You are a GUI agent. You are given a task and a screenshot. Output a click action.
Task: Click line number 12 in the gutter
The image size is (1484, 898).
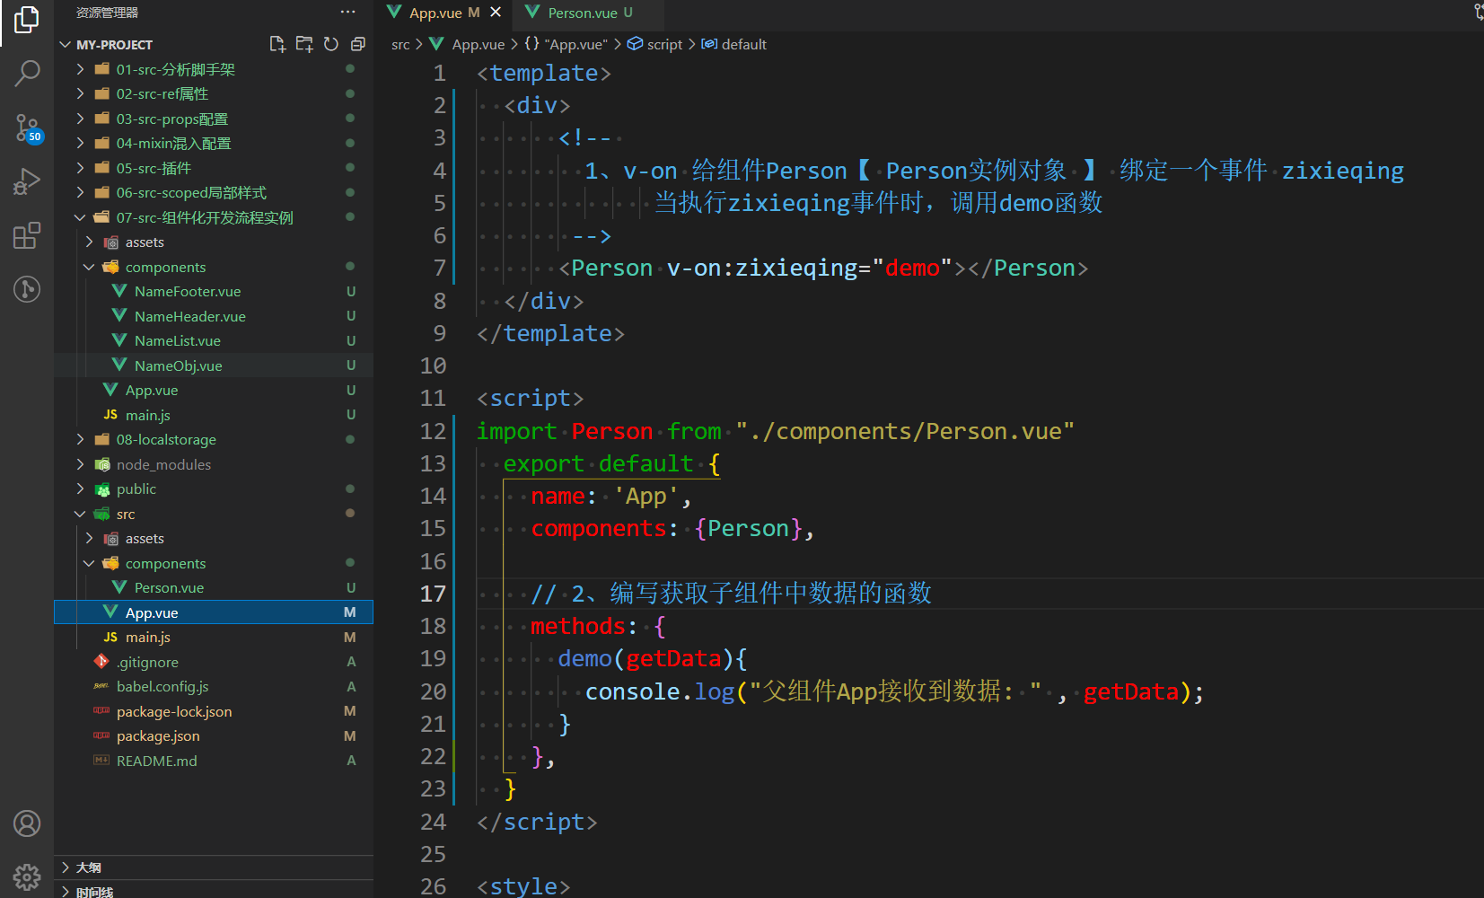point(433,431)
